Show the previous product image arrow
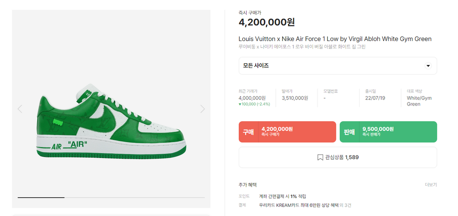This screenshot has width=458, height=216. point(20,109)
